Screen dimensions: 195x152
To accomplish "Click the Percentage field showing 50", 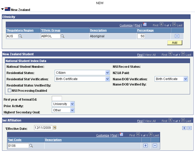I will (x=141, y=36).
